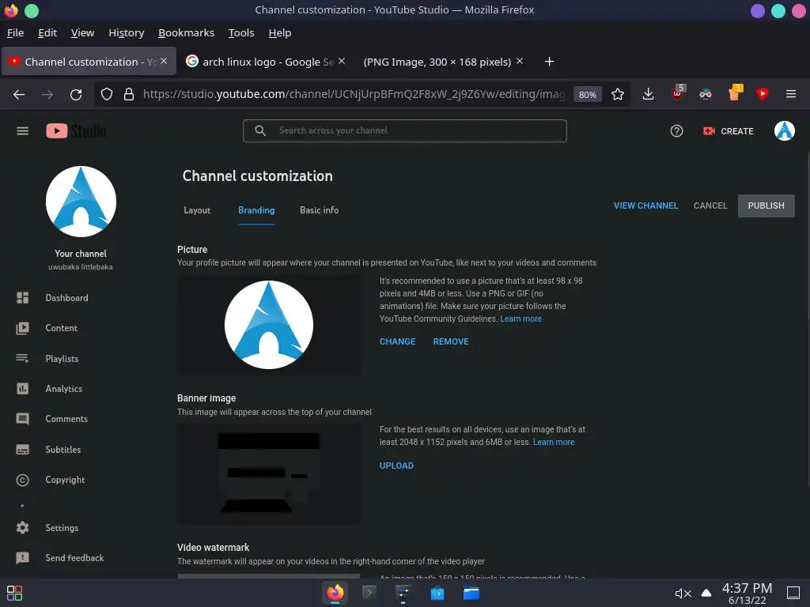Viewport: 810px width, 607px height.
Task: Open Firefox application menu
Action: click(x=791, y=95)
